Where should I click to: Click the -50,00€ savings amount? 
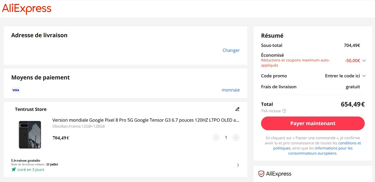click(352, 61)
